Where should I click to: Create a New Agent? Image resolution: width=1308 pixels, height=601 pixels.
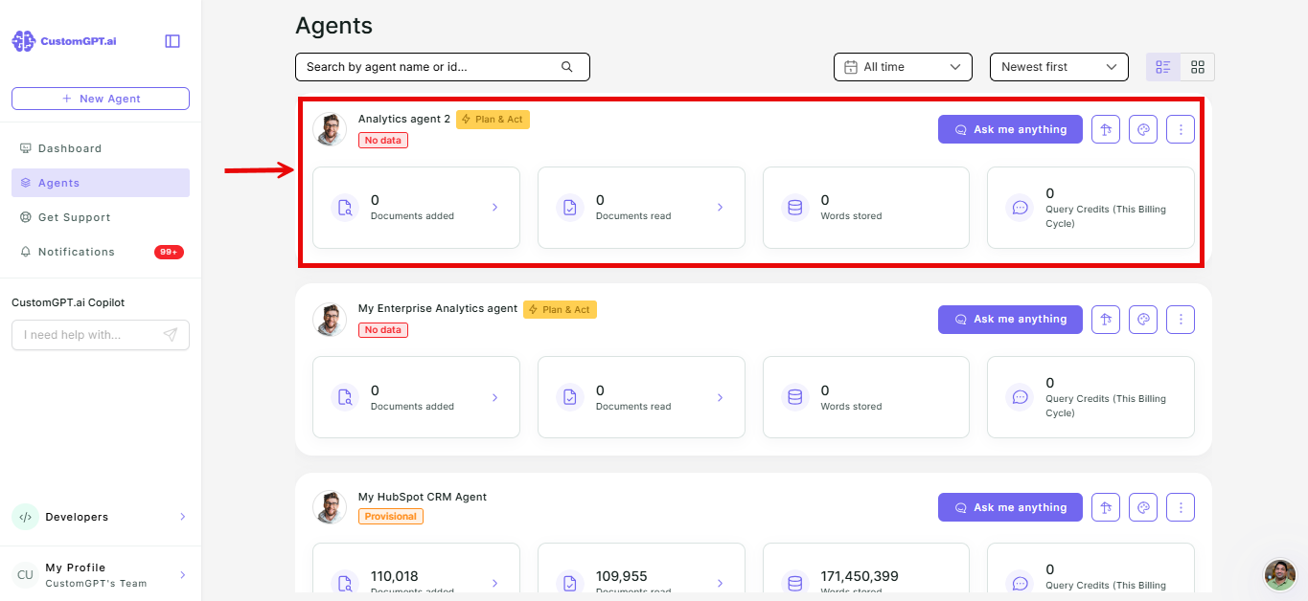click(x=101, y=99)
